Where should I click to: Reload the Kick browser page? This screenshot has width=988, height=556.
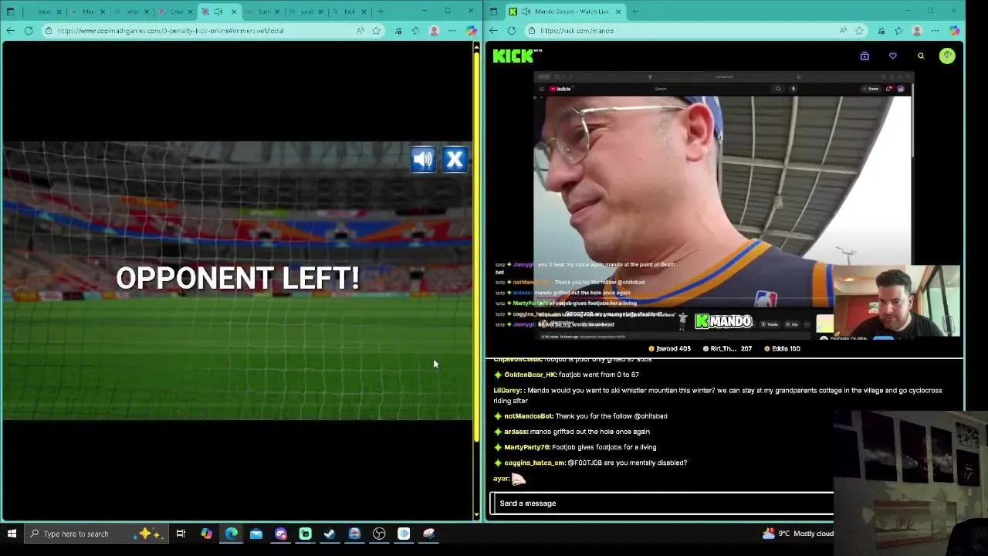tap(512, 31)
